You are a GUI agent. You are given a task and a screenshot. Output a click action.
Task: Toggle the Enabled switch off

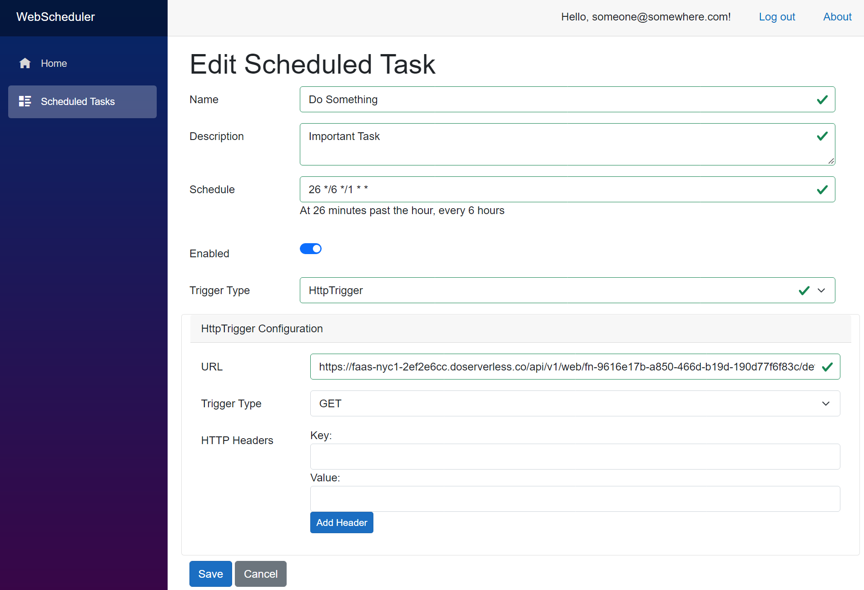311,249
